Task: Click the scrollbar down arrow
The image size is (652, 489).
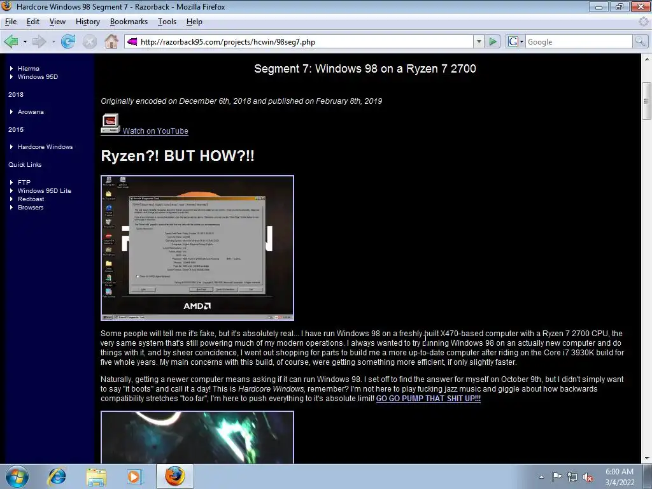Action: pyautogui.click(x=646, y=458)
